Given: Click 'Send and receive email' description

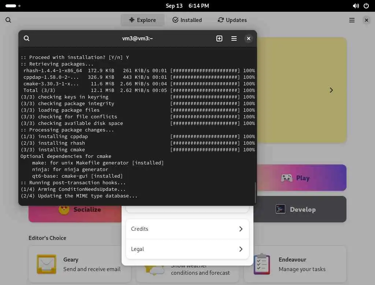Looking at the screenshot, I should pyautogui.click(x=92, y=269).
